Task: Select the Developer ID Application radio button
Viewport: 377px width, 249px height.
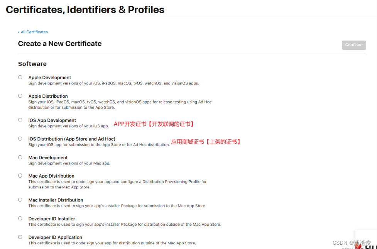Action: [x=20, y=237]
